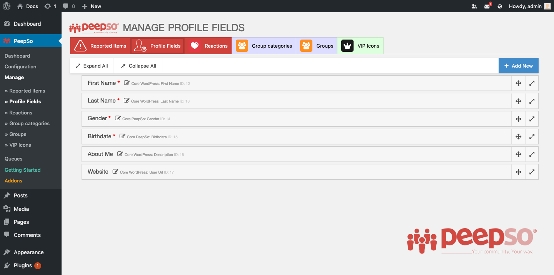
Task: Switch to the Groups tab
Action: [317, 46]
